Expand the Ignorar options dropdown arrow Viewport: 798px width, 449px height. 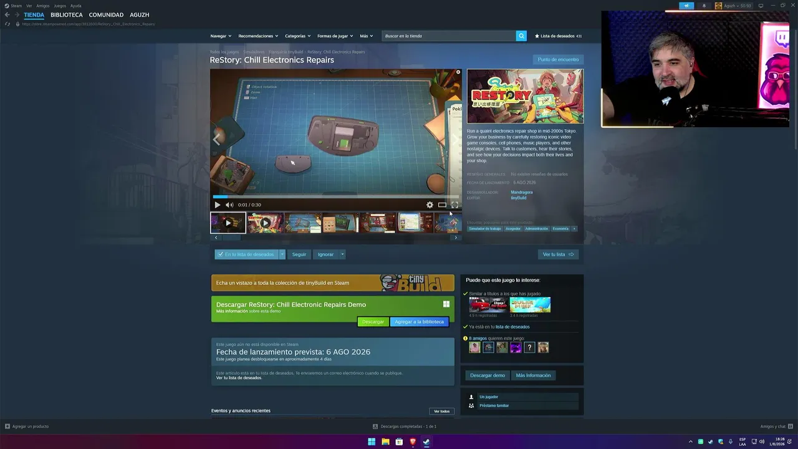pos(342,254)
